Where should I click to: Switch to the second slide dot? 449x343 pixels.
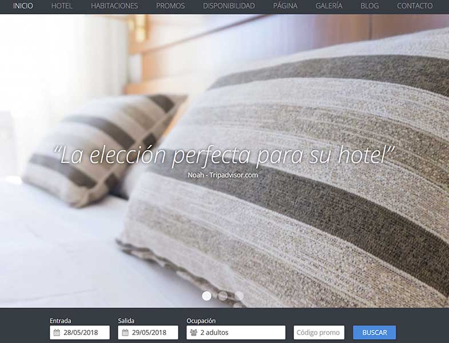tap(222, 296)
